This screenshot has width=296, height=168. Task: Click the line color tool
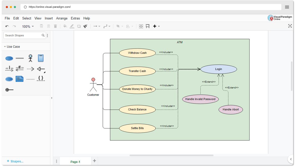72,26
